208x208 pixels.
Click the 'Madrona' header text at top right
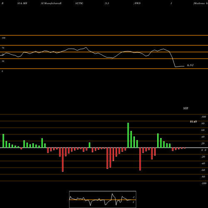[199, 3]
